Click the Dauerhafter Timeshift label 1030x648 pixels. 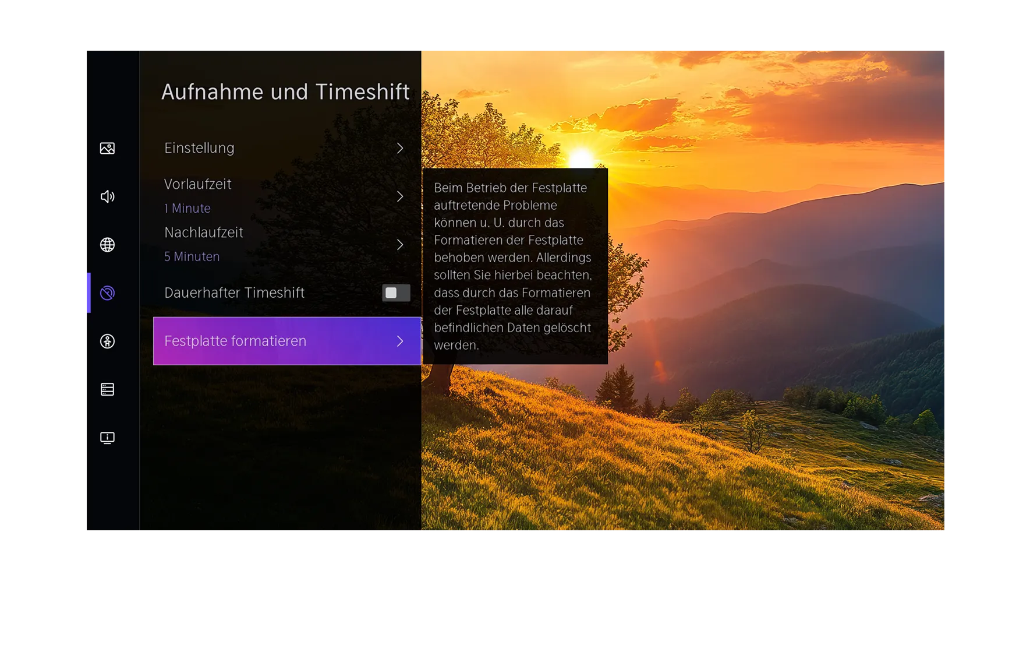click(x=234, y=293)
